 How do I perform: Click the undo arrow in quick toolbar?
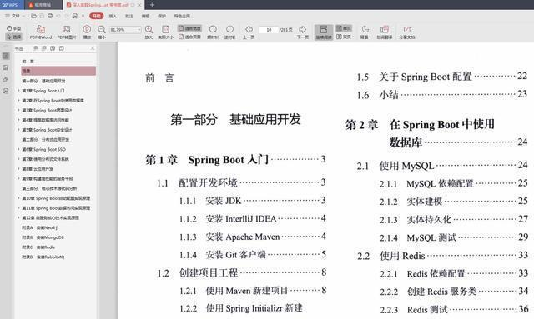click(x=58, y=16)
